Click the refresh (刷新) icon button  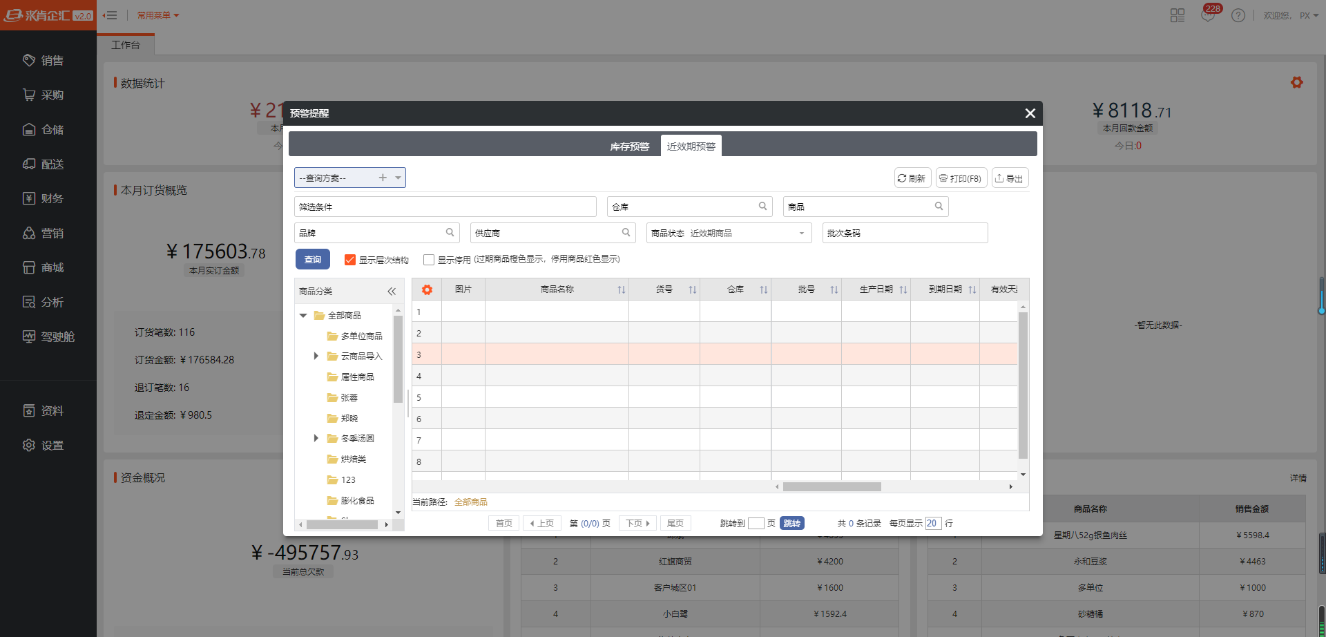pyautogui.click(x=912, y=178)
